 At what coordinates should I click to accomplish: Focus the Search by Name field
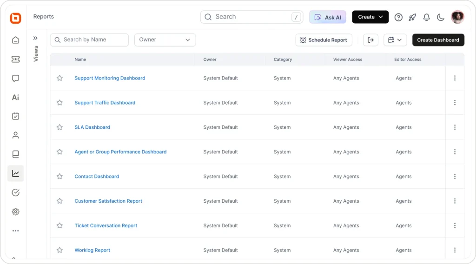tap(89, 40)
